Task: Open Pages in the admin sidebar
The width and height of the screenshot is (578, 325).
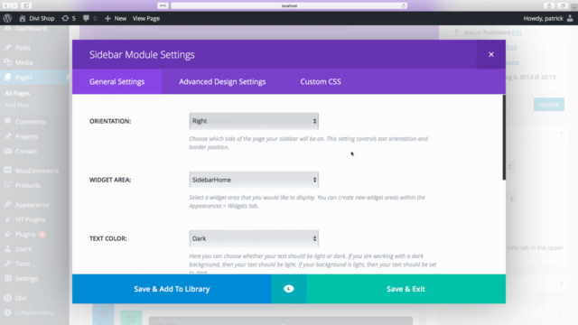Action: point(23,77)
